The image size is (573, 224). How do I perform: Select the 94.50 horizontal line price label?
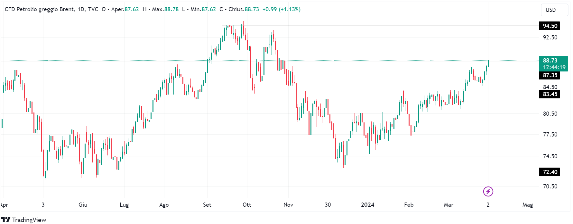pos(550,26)
